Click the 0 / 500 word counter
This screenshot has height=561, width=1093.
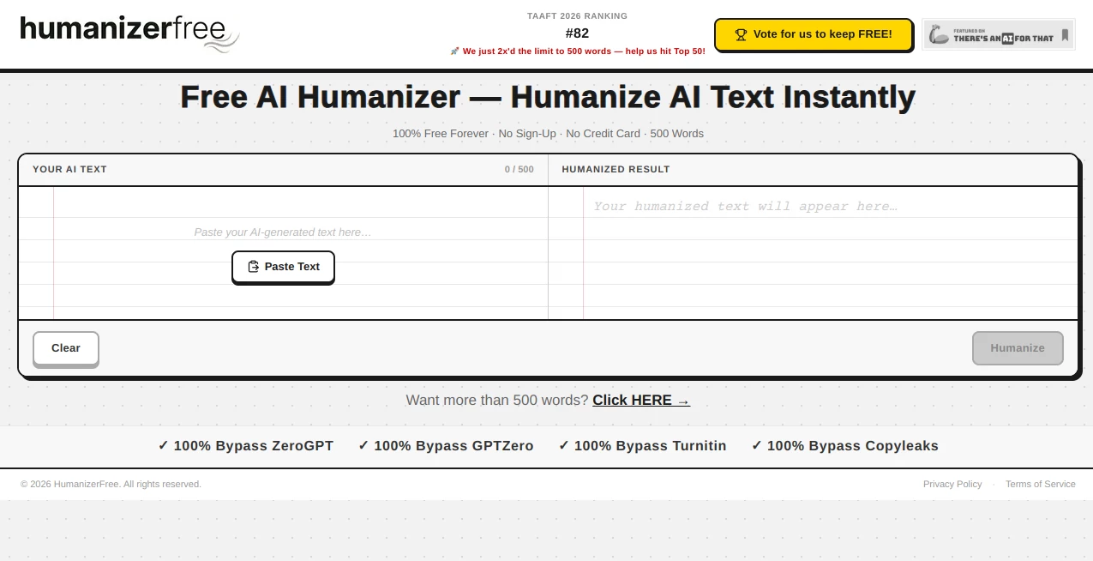pos(519,170)
